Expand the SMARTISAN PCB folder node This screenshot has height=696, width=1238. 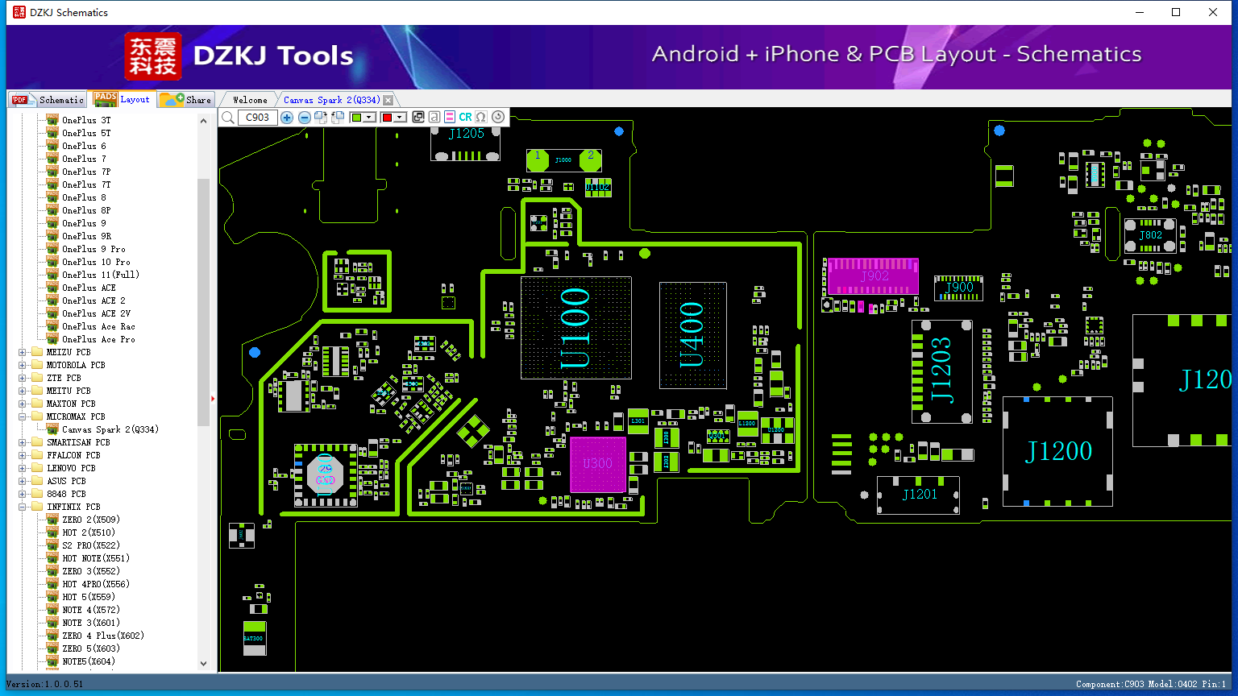pyautogui.click(x=23, y=442)
